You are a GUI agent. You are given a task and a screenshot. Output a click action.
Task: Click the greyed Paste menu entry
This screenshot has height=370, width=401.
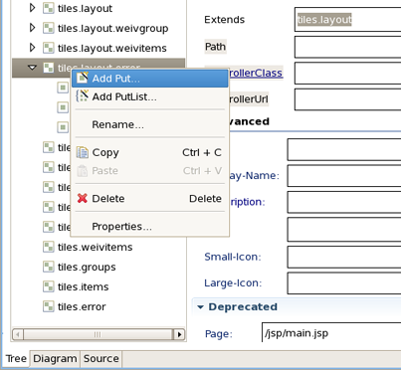click(x=150, y=171)
